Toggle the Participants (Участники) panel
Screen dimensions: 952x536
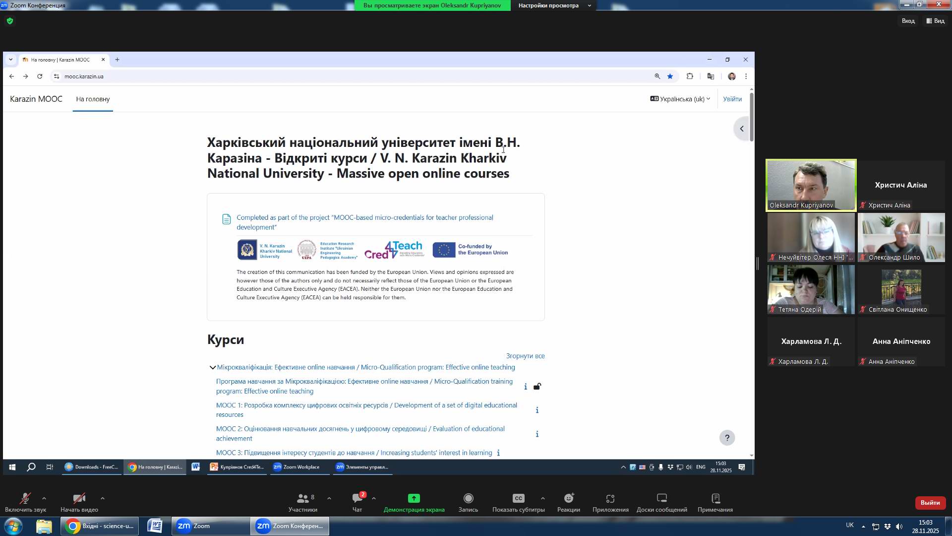click(x=302, y=498)
